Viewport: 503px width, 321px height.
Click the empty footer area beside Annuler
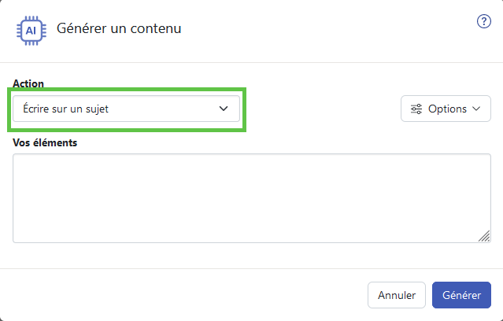[183, 295]
